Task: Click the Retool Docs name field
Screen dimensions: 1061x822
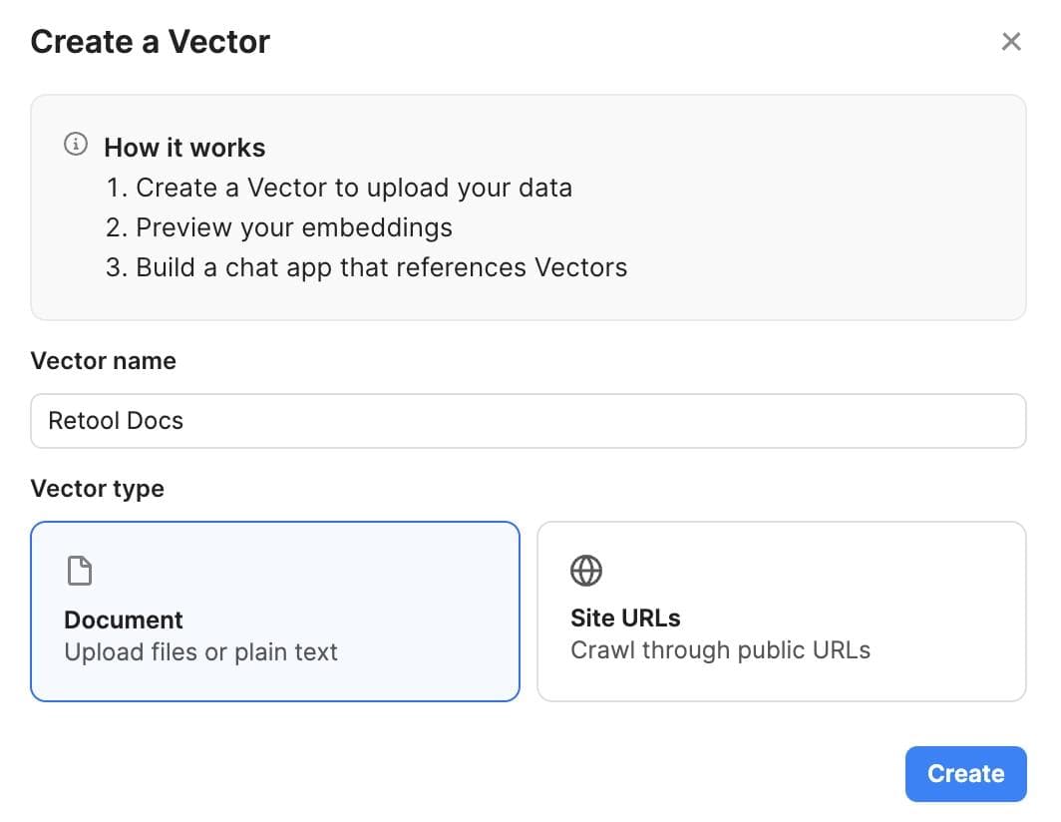Action: click(529, 420)
